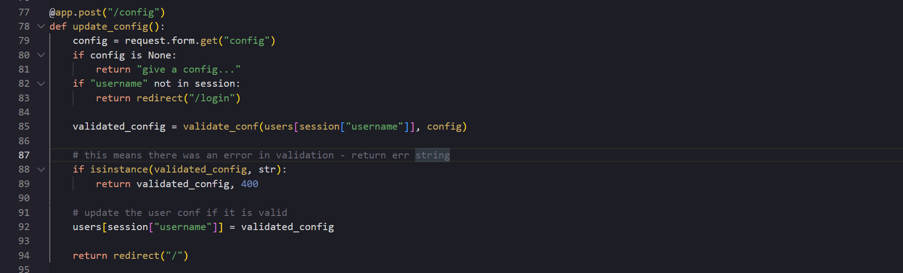Place cursor on empty line 90

183,198
